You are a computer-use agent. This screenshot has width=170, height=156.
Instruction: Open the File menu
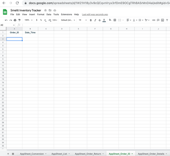(x=12, y=14)
